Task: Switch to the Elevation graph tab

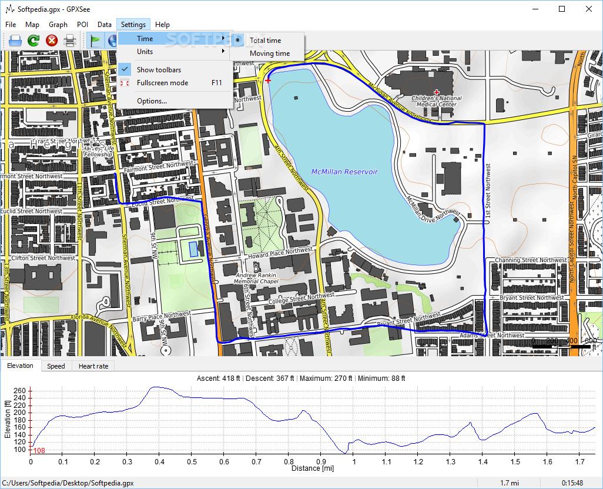Action: [x=20, y=366]
